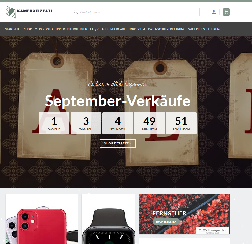Image resolution: width=252 pixels, height=244 pixels.
Task: Open the Impressum link
Action: point(137,29)
